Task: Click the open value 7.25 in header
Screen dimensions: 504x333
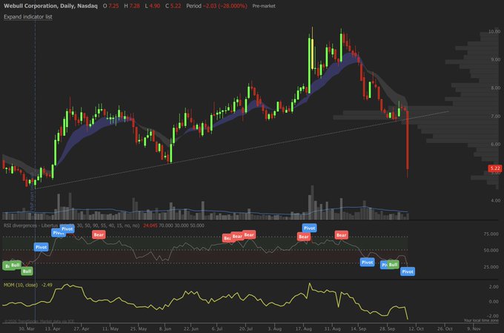Action: (113, 6)
